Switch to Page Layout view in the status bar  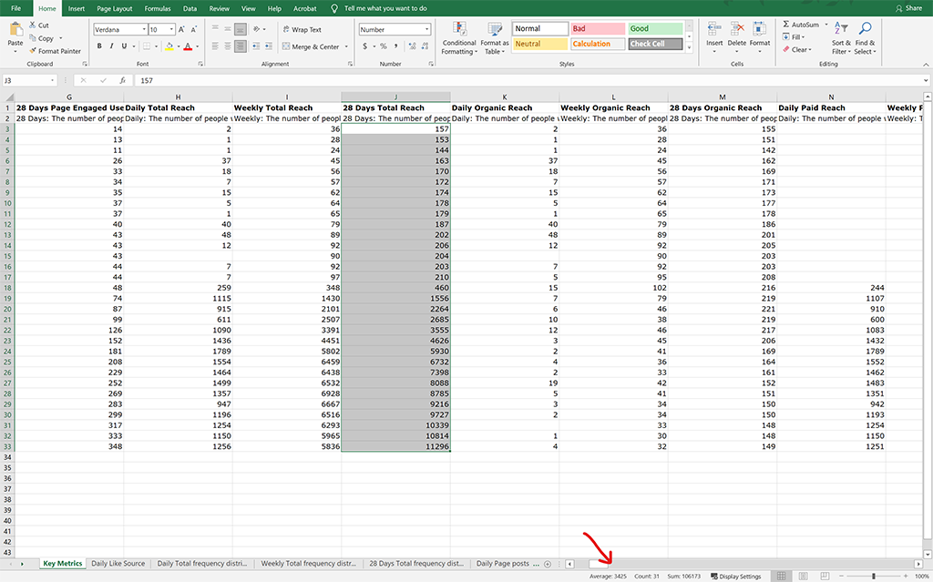pyautogui.click(x=803, y=576)
